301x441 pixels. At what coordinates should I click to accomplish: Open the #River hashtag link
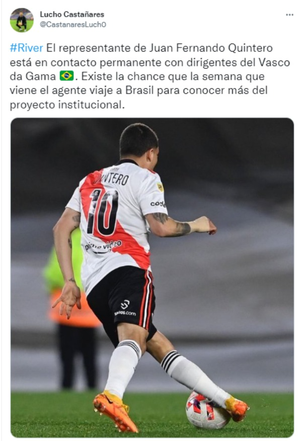(26, 48)
